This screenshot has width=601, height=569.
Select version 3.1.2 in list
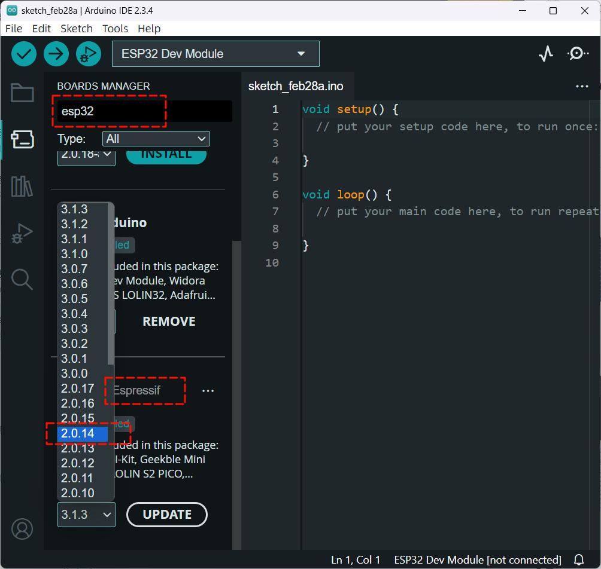click(x=83, y=224)
